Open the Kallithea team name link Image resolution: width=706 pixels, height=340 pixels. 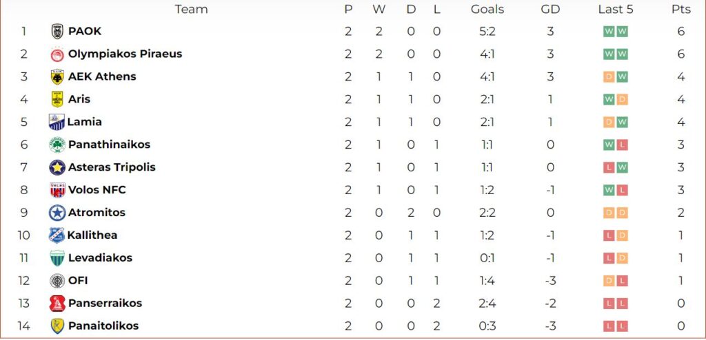tap(92, 235)
